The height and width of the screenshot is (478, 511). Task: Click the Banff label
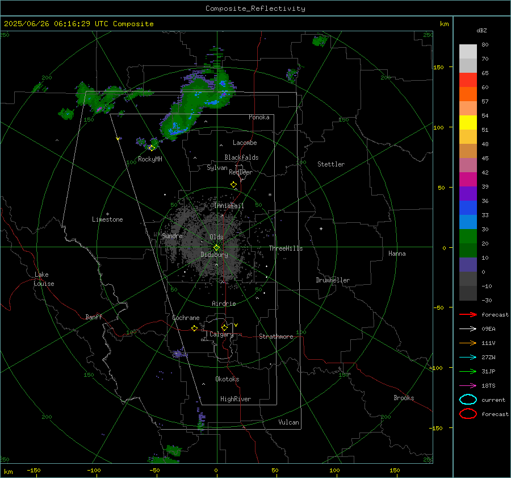click(x=94, y=317)
